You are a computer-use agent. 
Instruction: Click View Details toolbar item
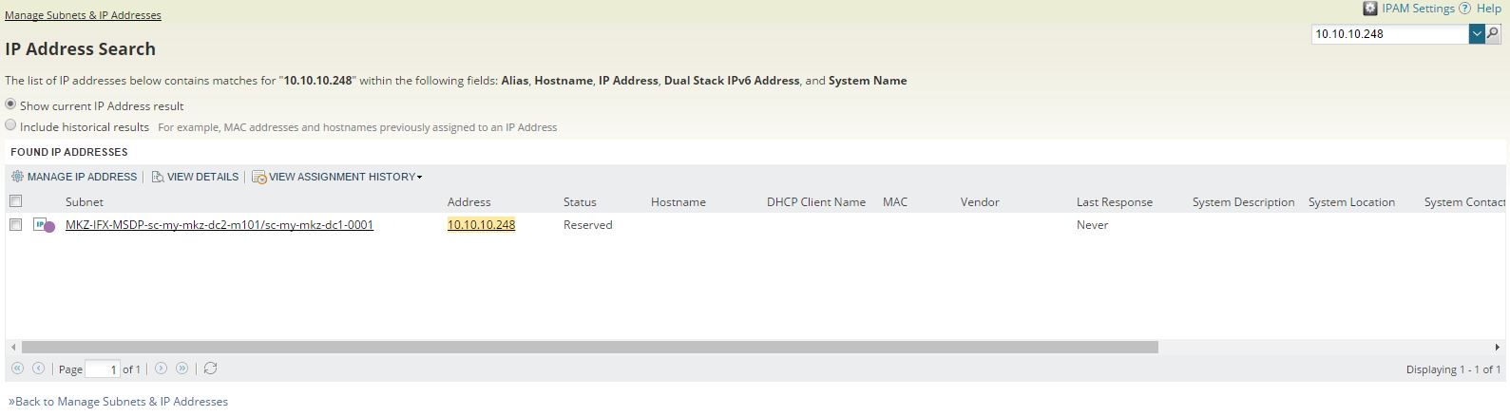[195, 177]
